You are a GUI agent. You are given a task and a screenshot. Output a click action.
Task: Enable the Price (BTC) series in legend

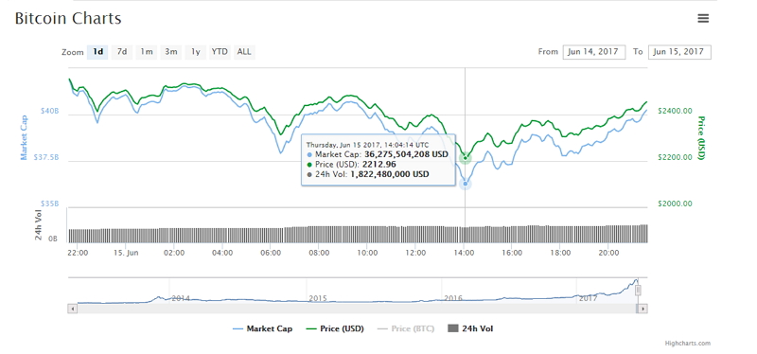[406, 328]
